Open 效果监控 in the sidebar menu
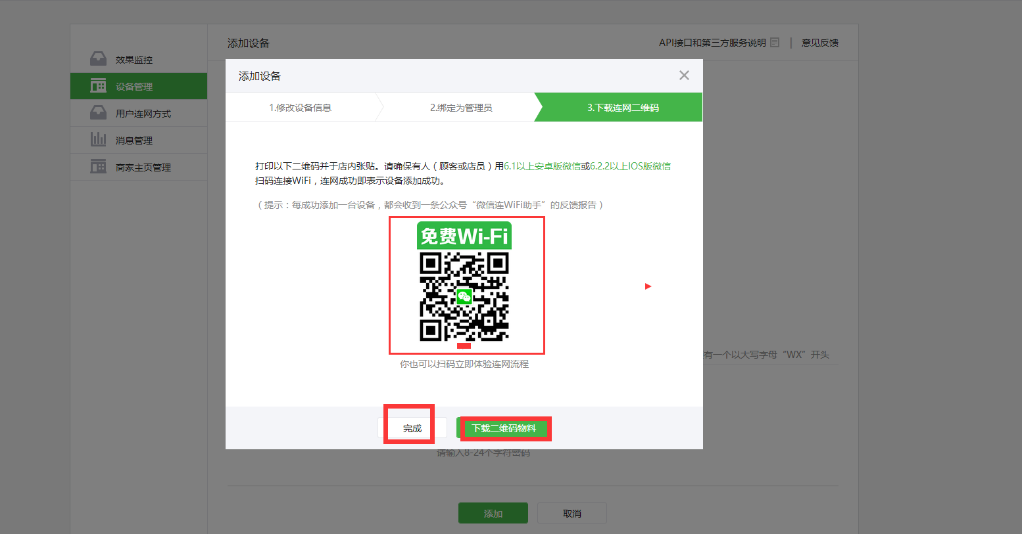The width and height of the screenshot is (1022, 534). coord(139,59)
